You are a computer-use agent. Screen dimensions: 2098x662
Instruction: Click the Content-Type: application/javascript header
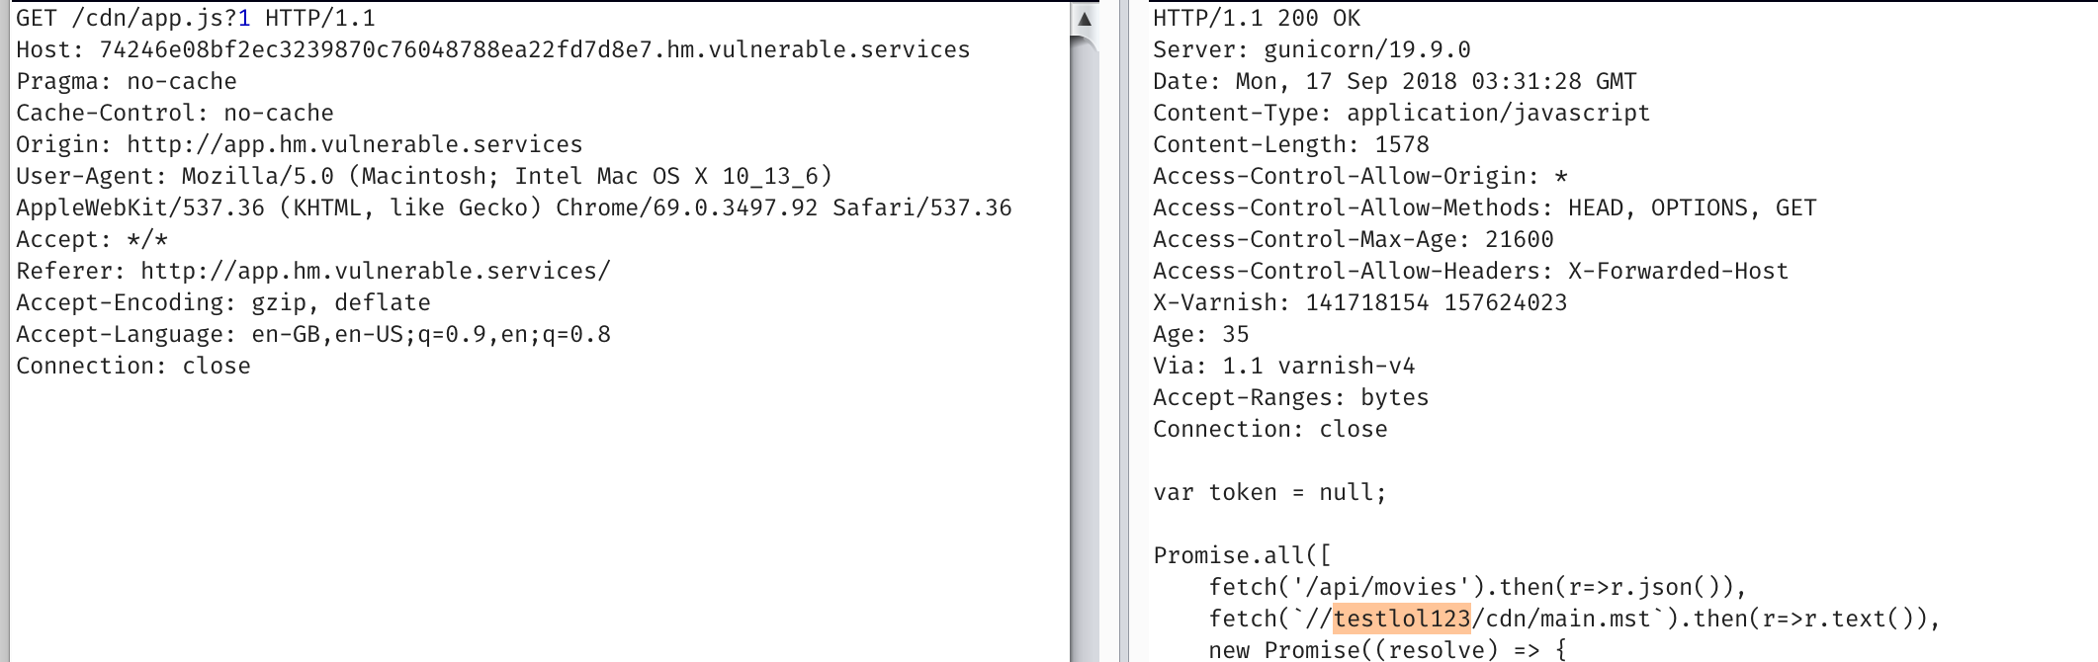1401,114
